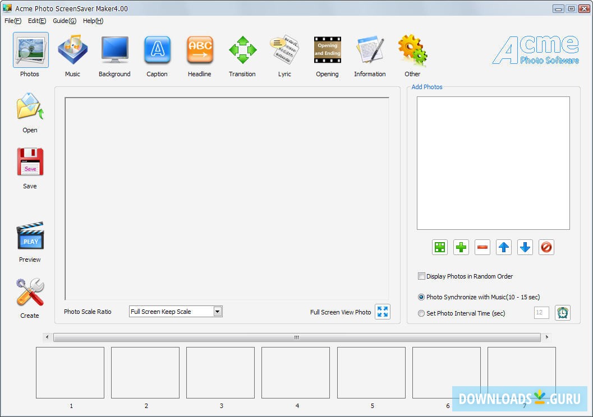Select Photo Synchronize with Music option
The height and width of the screenshot is (417, 593).
(x=421, y=297)
